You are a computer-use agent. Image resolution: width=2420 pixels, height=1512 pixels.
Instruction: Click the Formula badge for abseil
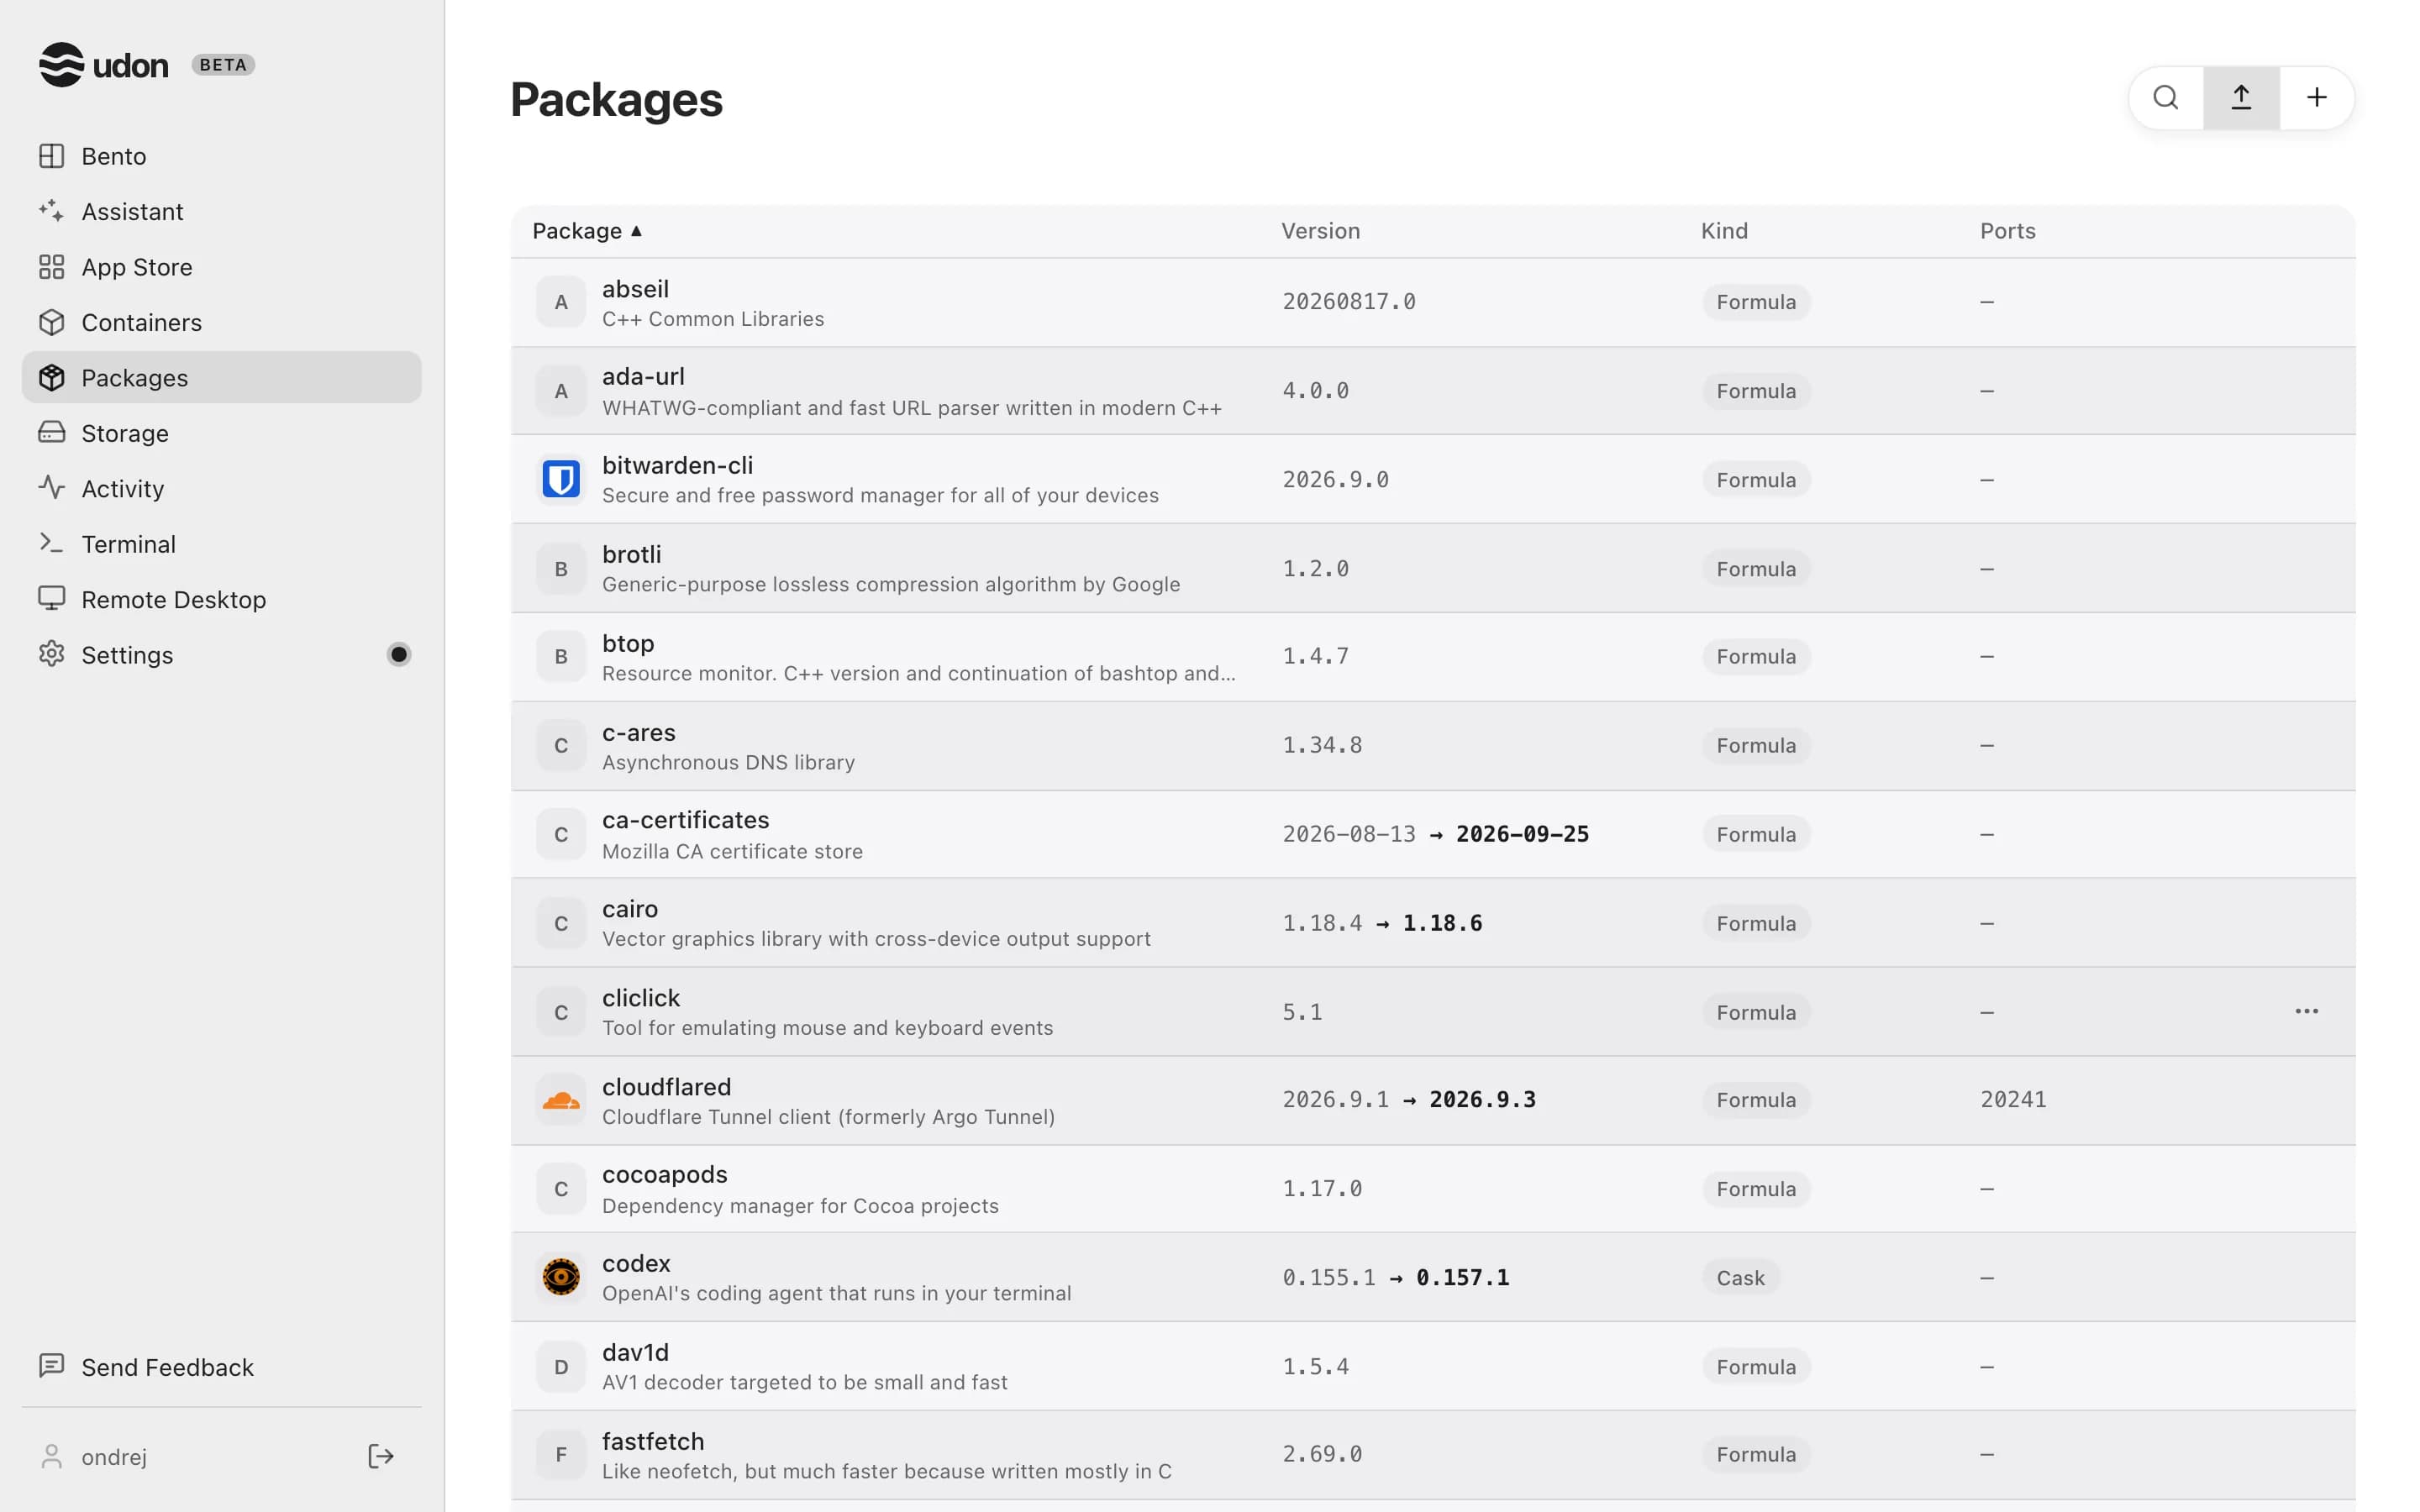[x=1756, y=302]
